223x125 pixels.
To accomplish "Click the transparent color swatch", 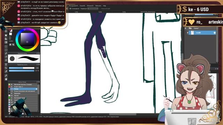I will [10, 34].
